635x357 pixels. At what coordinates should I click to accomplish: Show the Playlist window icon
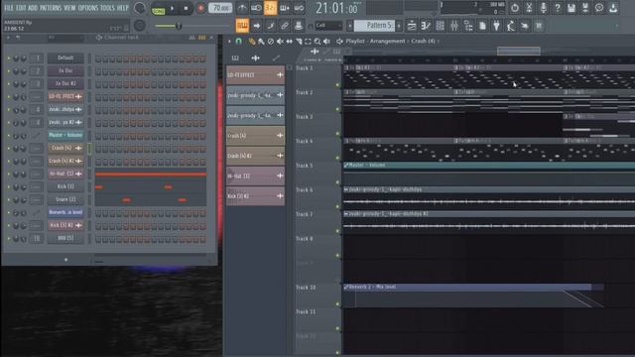[412, 26]
